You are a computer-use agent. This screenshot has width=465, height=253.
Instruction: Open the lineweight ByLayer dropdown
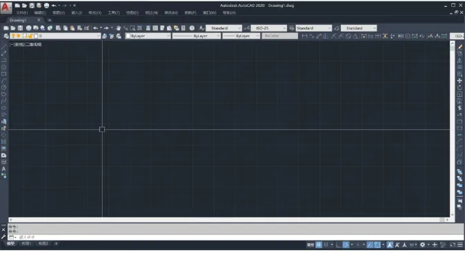tap(241, 36)
